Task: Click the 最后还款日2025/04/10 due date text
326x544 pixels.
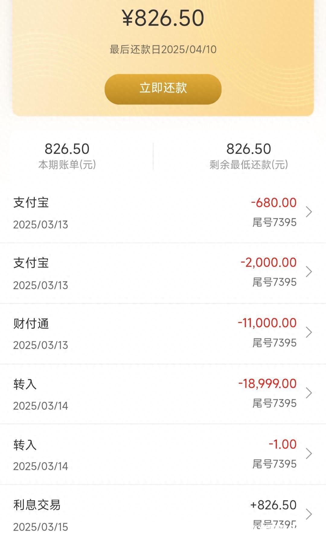Action: coord(163,50)
